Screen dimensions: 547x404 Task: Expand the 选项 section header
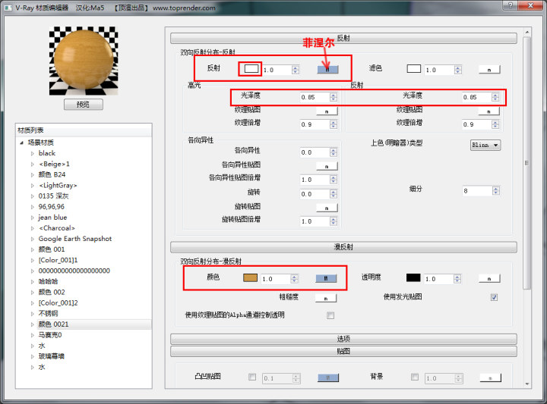coord(343,339)
